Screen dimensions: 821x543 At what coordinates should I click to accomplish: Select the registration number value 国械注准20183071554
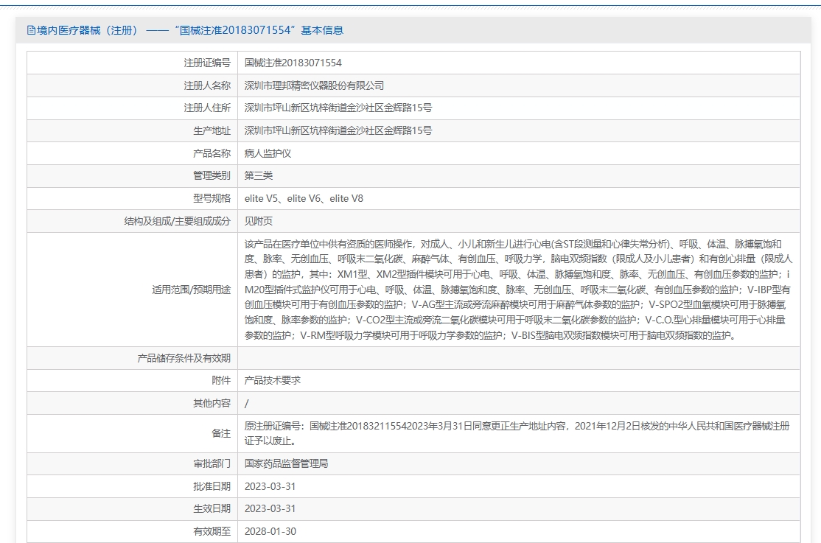pos(293,63)
